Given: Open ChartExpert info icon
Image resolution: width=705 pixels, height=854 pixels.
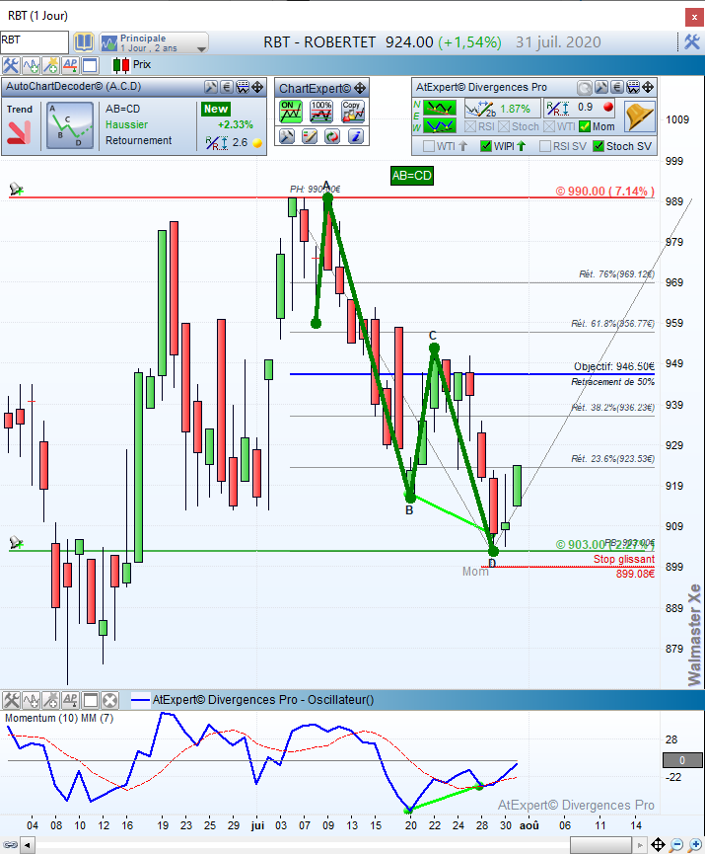Looking at the screenshot, I should pyautogui.click(x=356, y=136).
